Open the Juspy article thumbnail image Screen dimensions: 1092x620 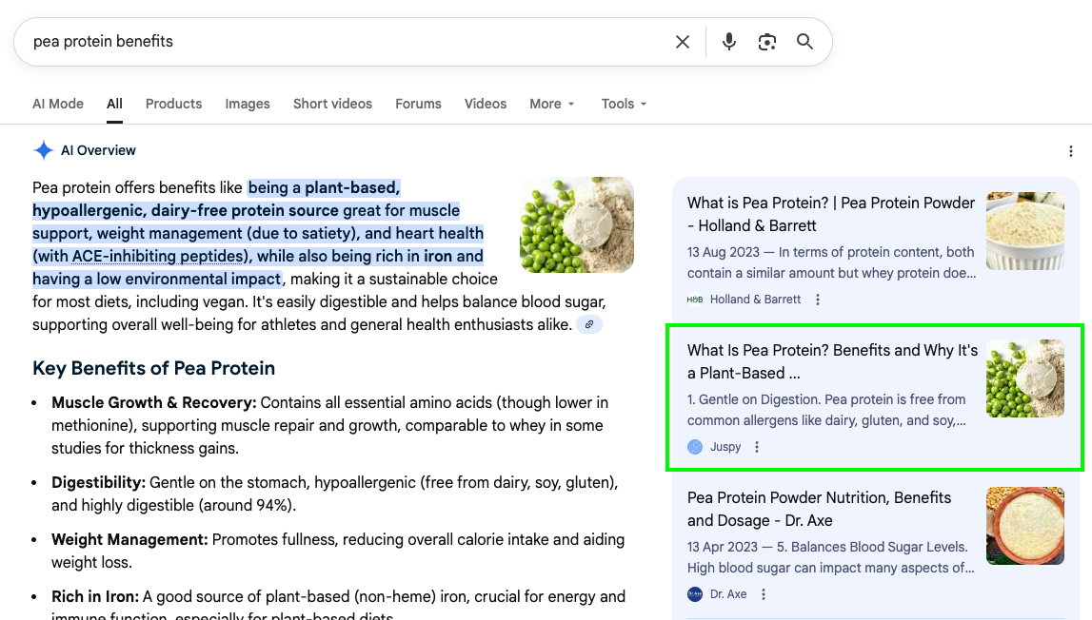[x=1025, y=378]
